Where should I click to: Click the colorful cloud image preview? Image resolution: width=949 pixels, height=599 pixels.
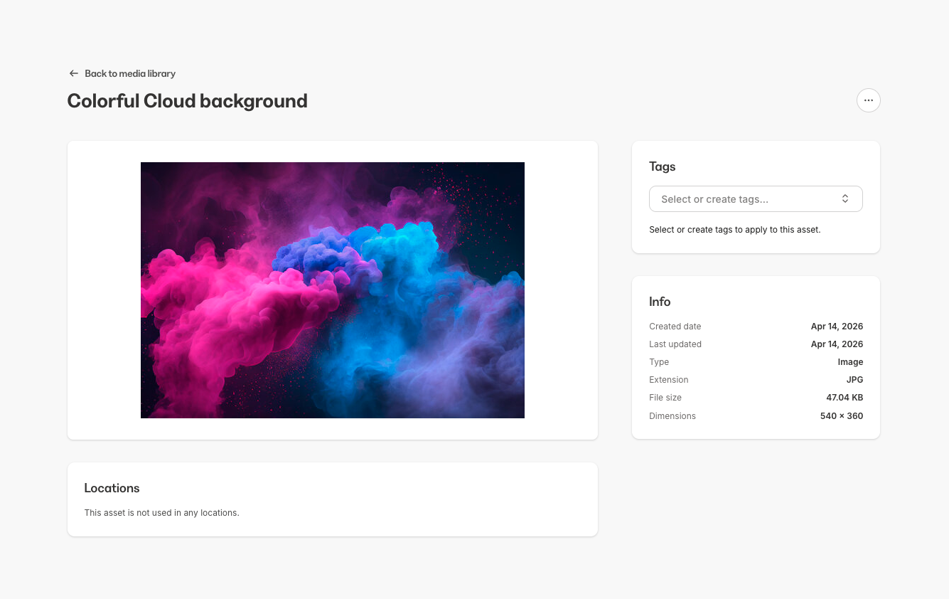point(332,290)
